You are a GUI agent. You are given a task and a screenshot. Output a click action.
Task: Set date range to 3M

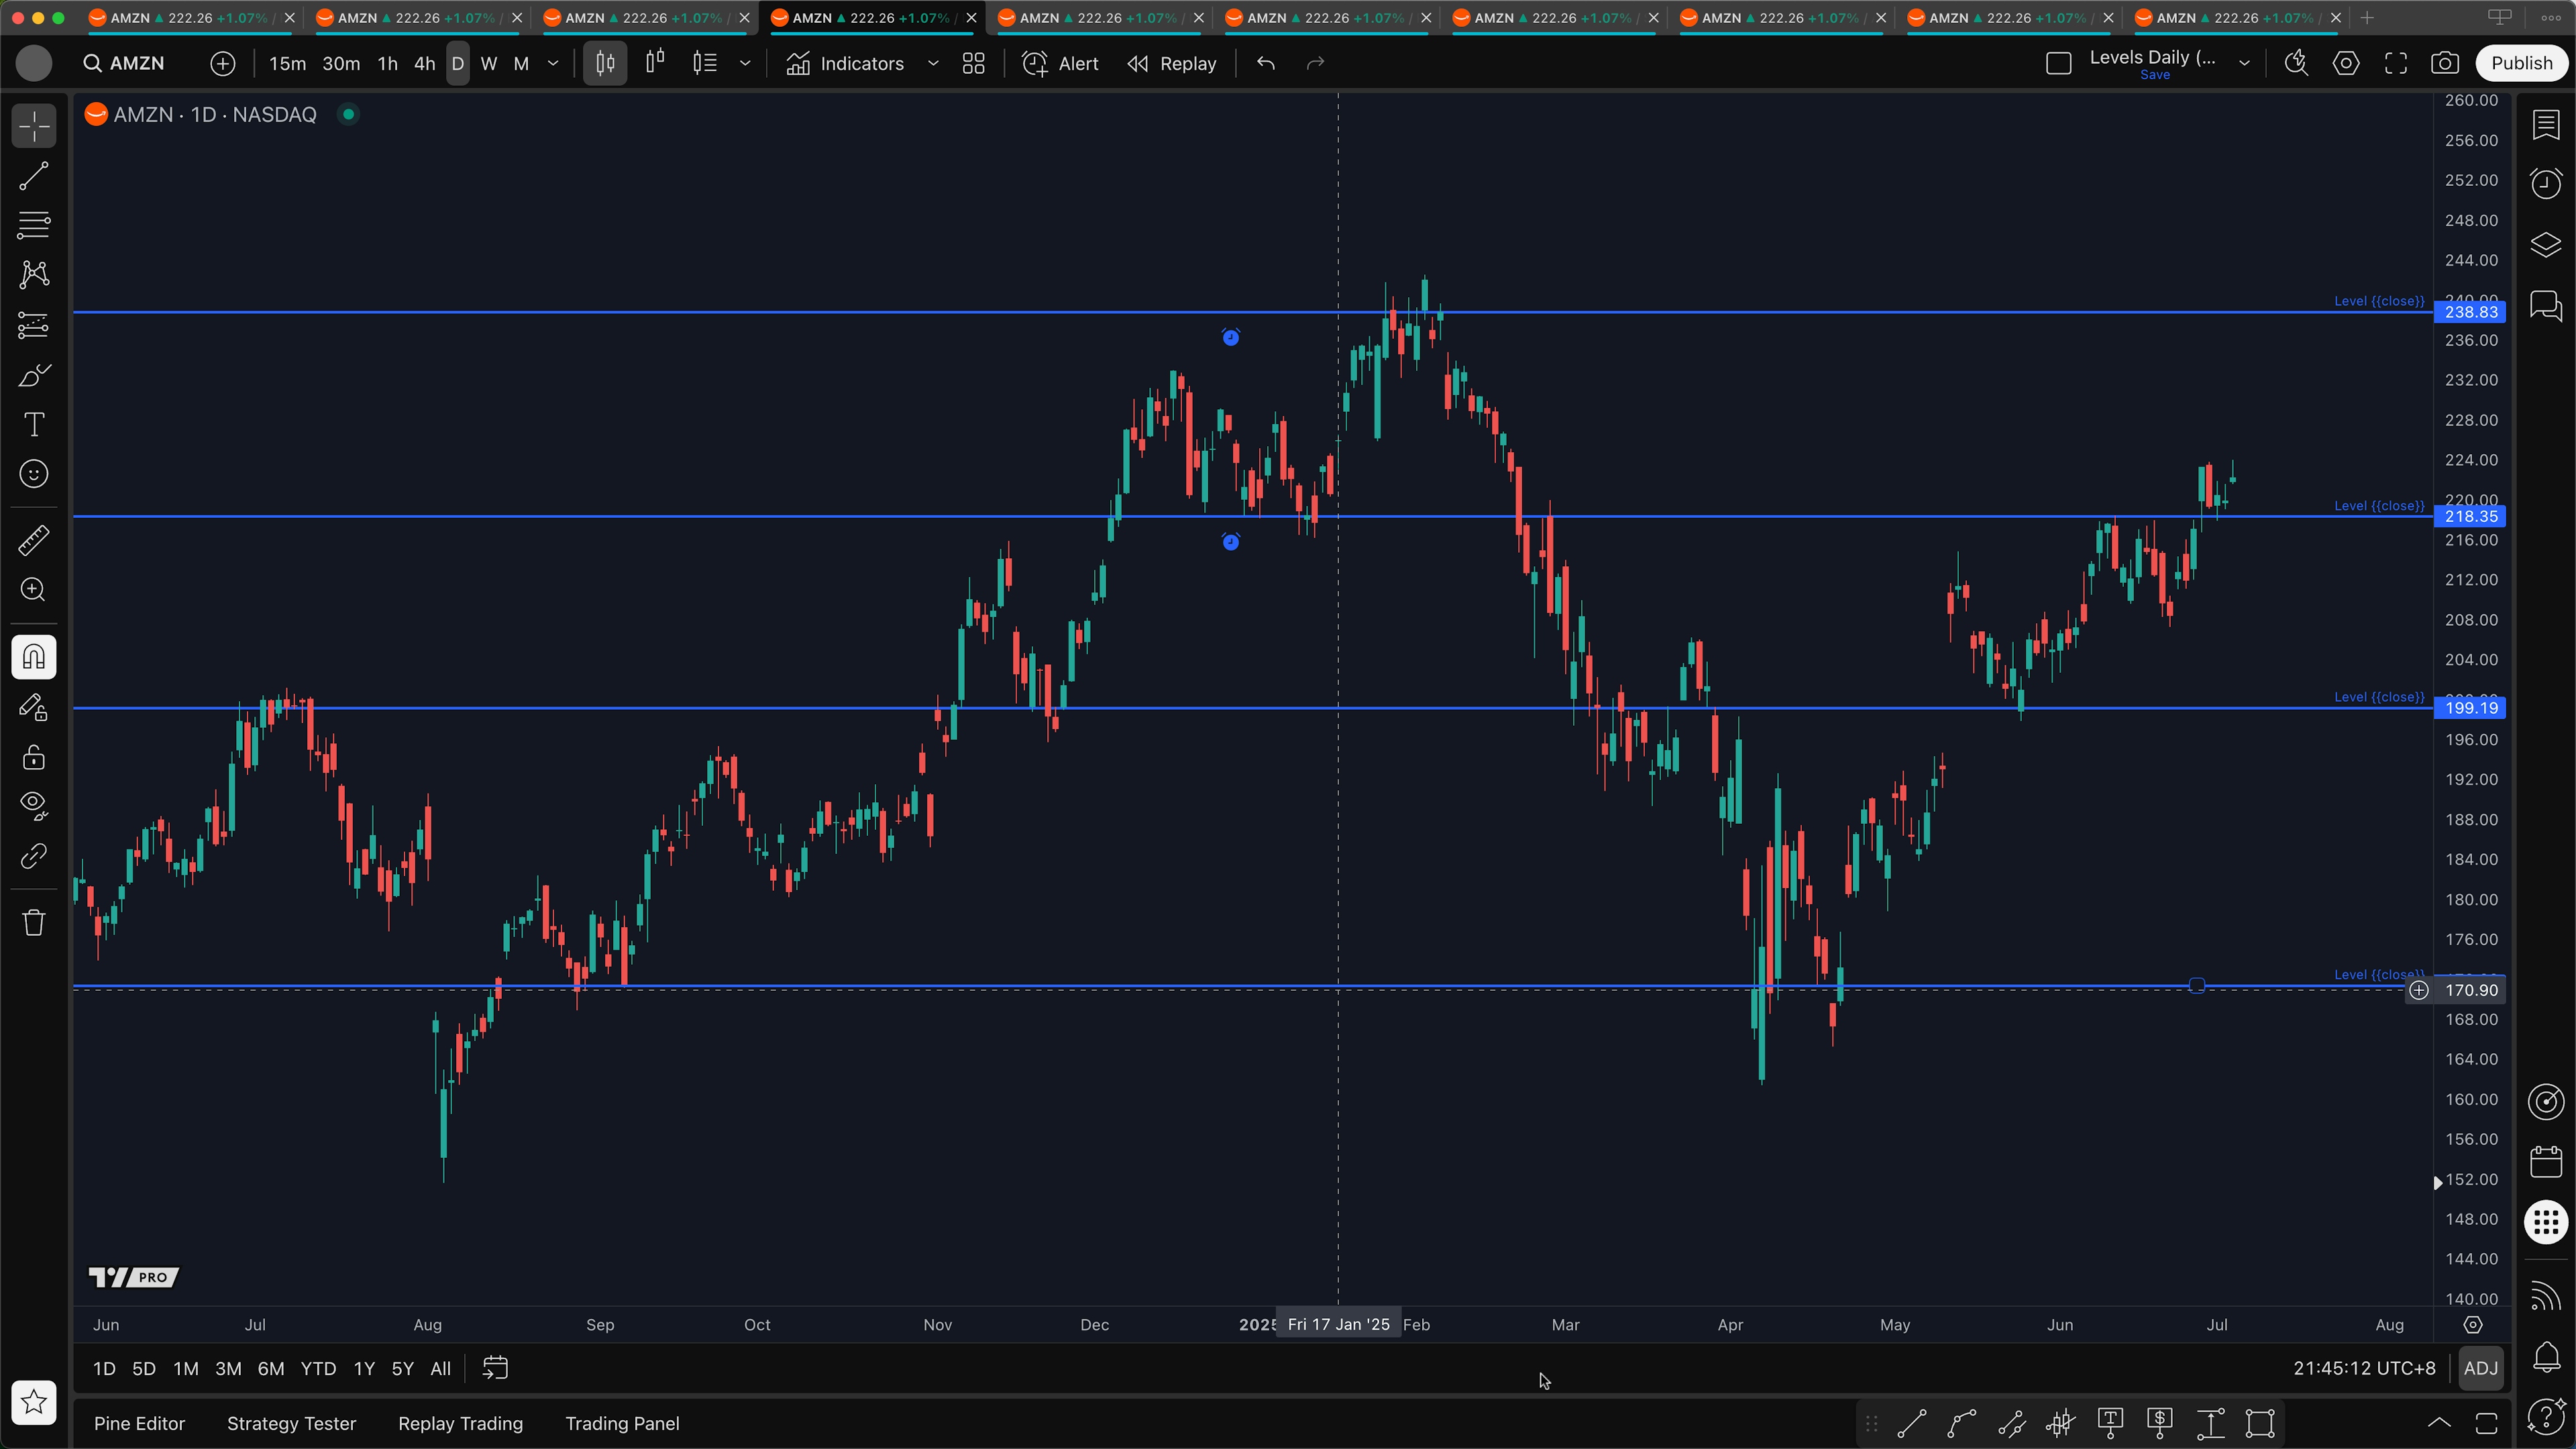coord(228,1369)
